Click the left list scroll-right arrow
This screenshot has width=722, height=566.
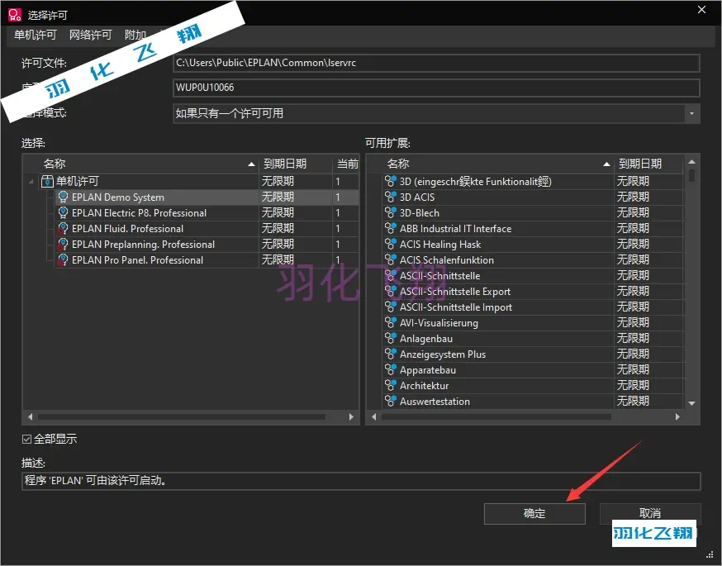[x=351, y=416]
